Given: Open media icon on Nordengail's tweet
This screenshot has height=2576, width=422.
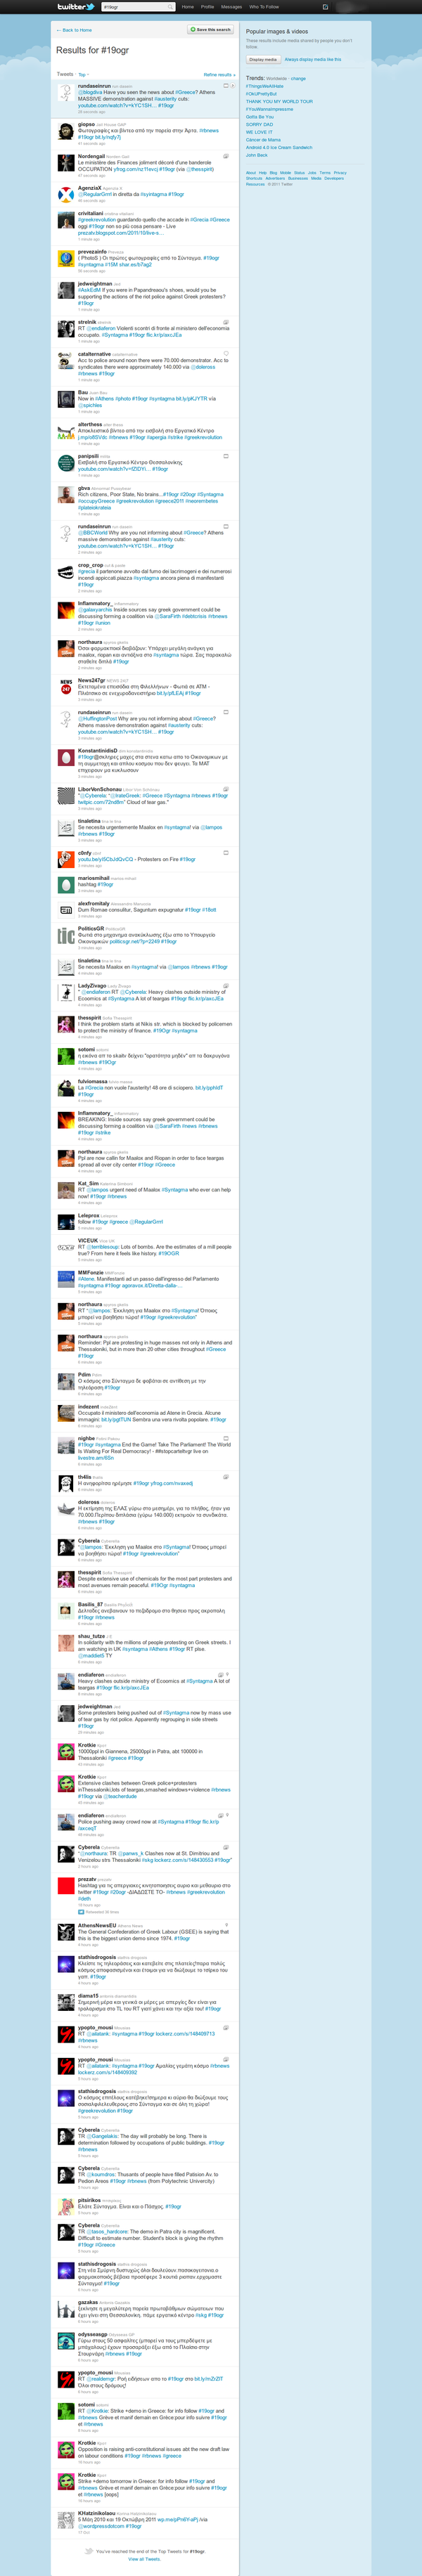Looking at the screenshot, I should click(226, 156).
